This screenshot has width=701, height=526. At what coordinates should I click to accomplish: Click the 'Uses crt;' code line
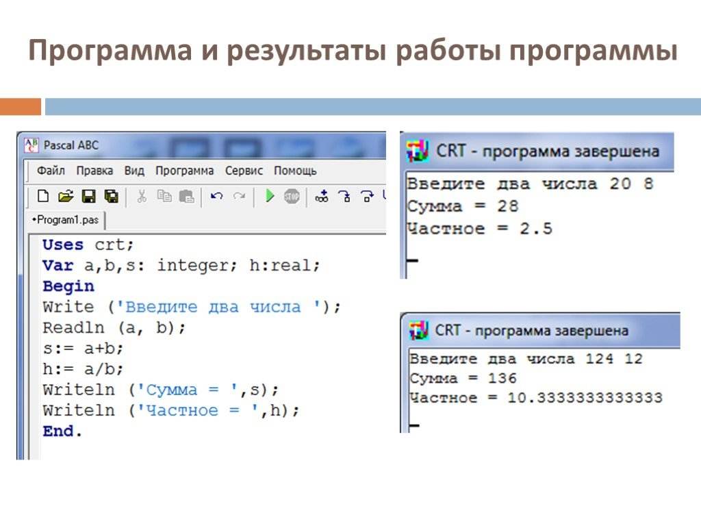(x=88, y=245)
